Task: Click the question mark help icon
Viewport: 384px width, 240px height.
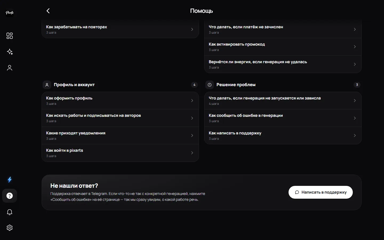Action: (10, 196)
